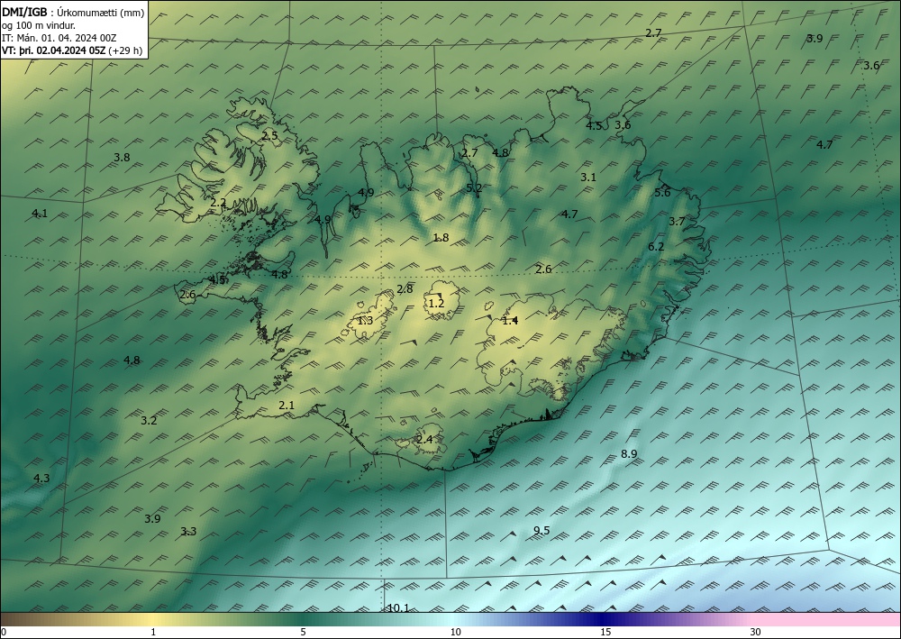
Task: Click the 2.8 value north of Hofsjökull
Action: (x=405, y=289)
